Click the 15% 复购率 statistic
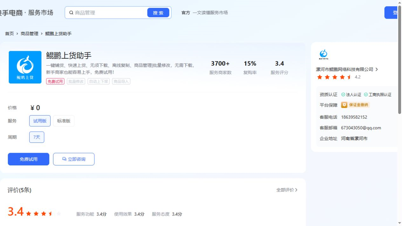The height and width of the screenshot is (226, 402). 250,68
